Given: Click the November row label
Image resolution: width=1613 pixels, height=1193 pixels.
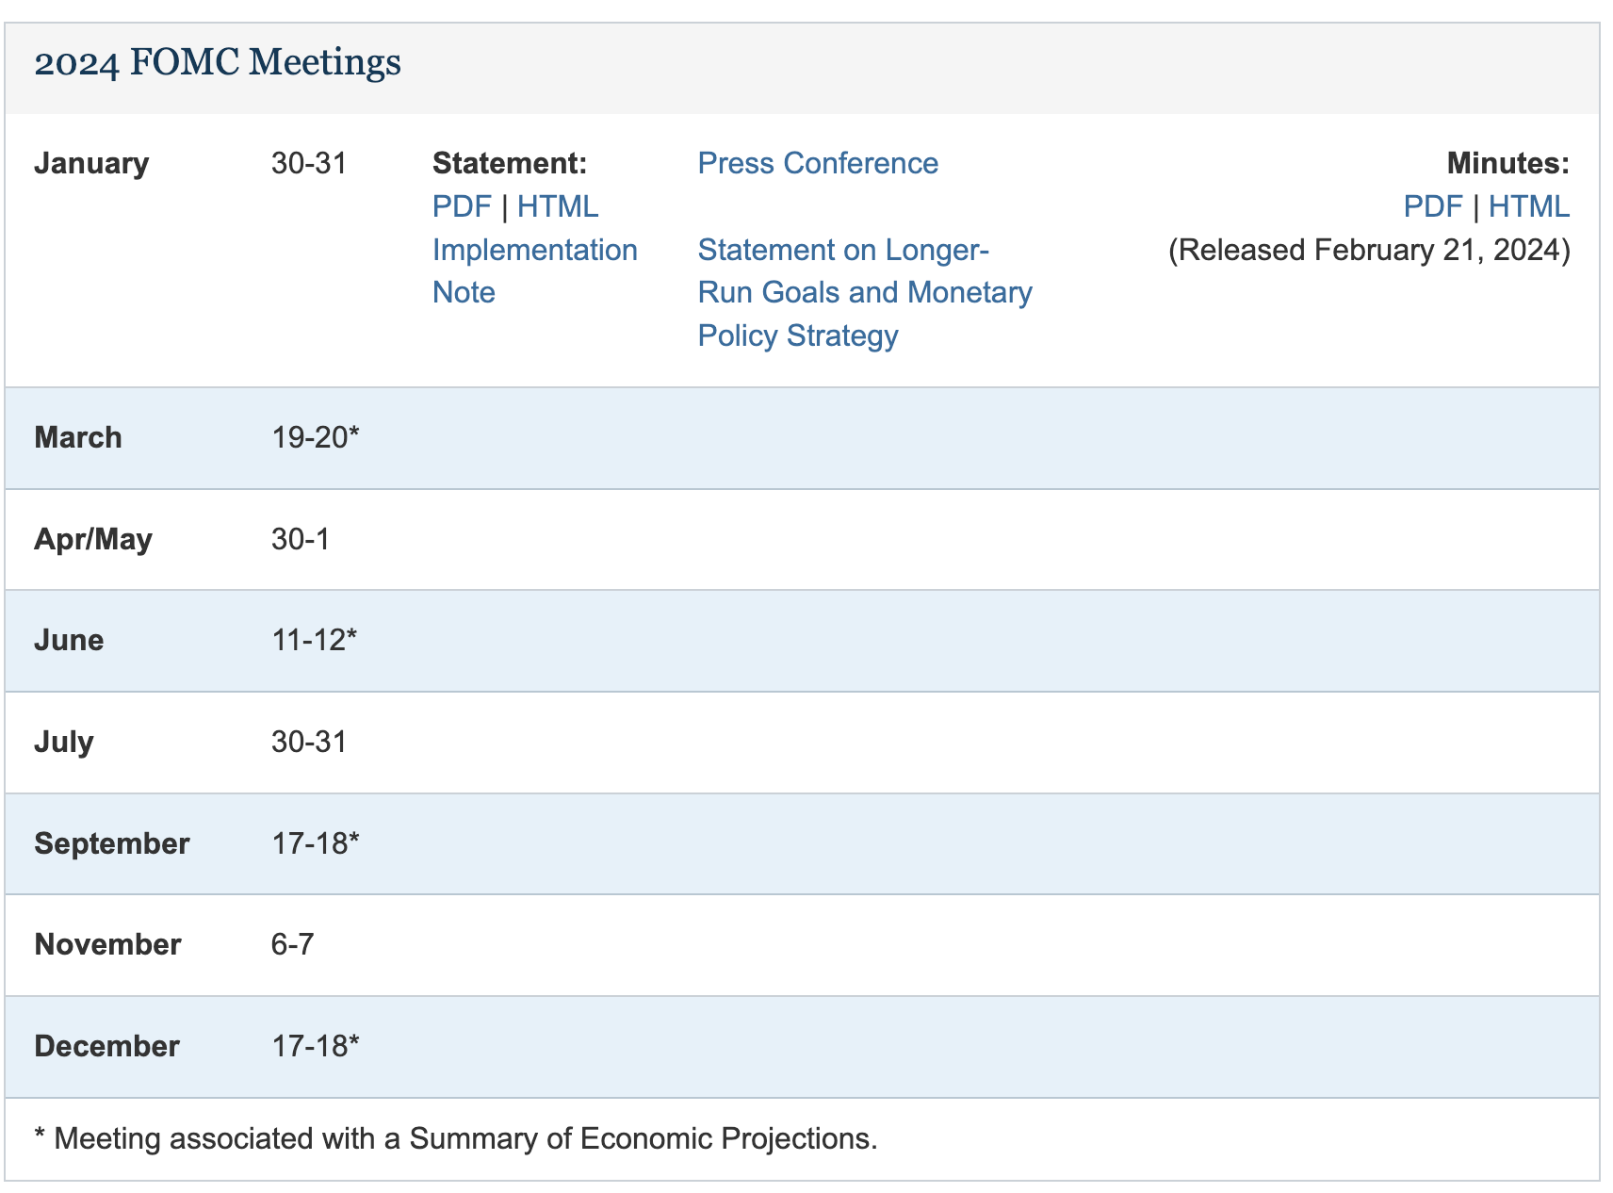Looking at the screenshot, I should coord(107,944).
